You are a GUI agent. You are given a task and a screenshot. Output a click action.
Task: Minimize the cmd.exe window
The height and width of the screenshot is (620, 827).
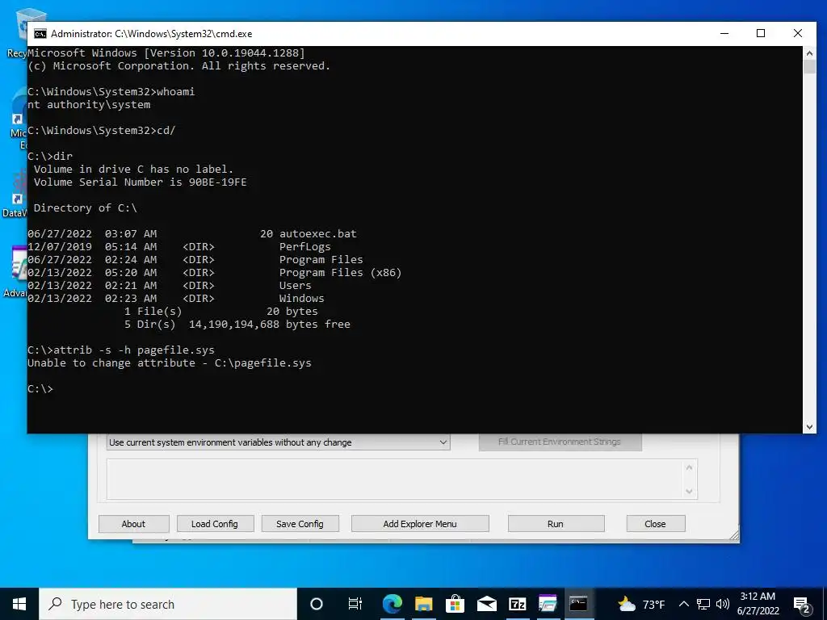pyautogui.click(x=724, y=33)
